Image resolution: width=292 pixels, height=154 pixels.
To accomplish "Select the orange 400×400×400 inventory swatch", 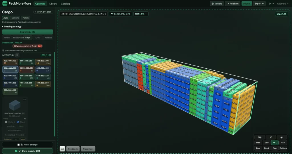I will (x=11, y=62).
